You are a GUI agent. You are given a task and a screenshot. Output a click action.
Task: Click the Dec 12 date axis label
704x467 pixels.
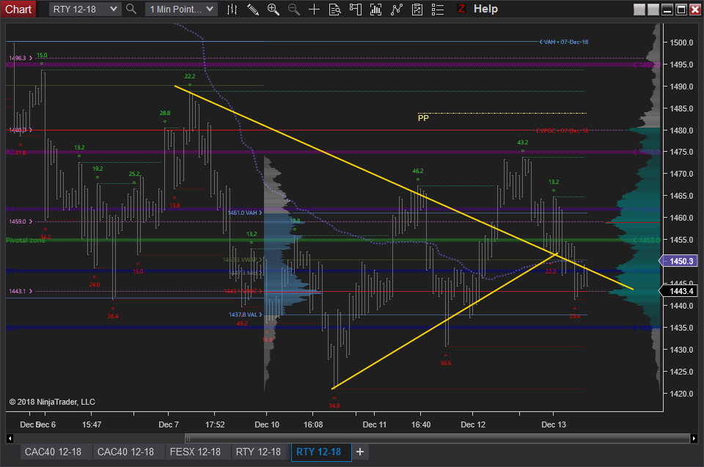click(473, 424)
